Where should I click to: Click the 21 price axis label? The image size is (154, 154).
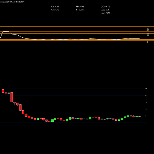[x=146, y=95]
